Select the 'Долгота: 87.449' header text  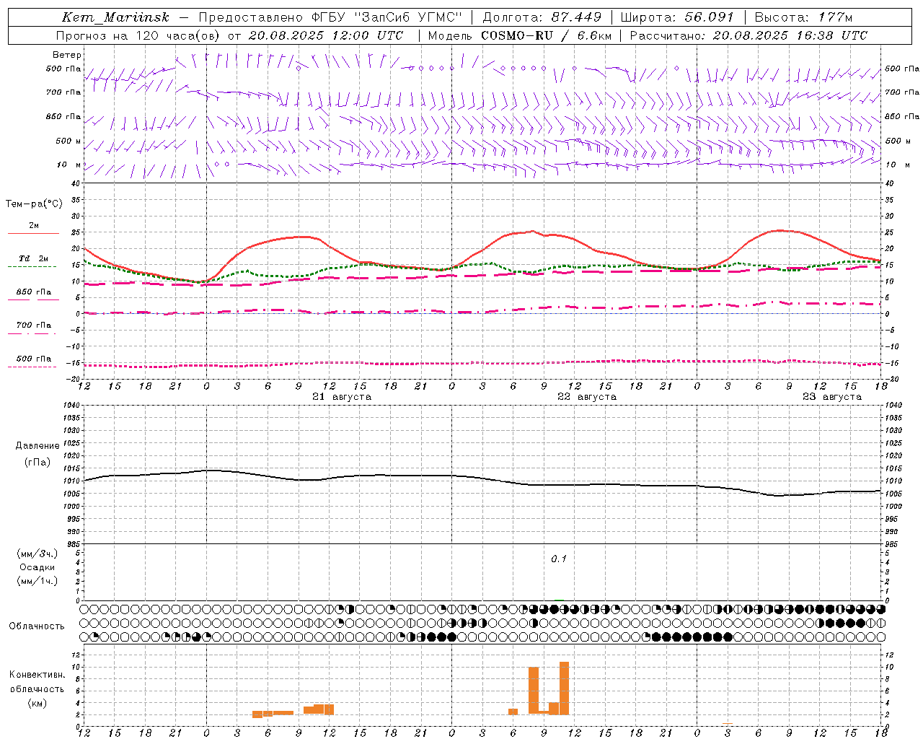542,17
